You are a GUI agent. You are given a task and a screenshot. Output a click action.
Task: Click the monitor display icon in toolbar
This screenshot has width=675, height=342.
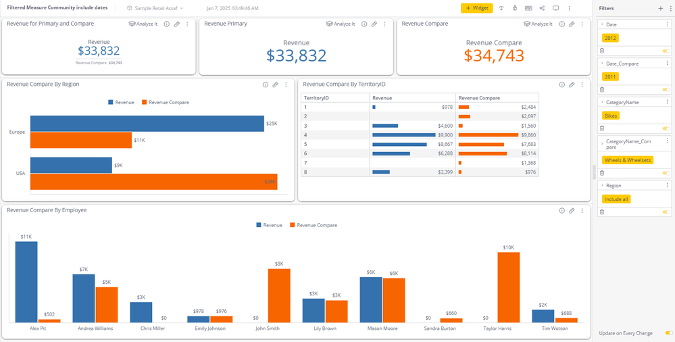coord(555,8)
